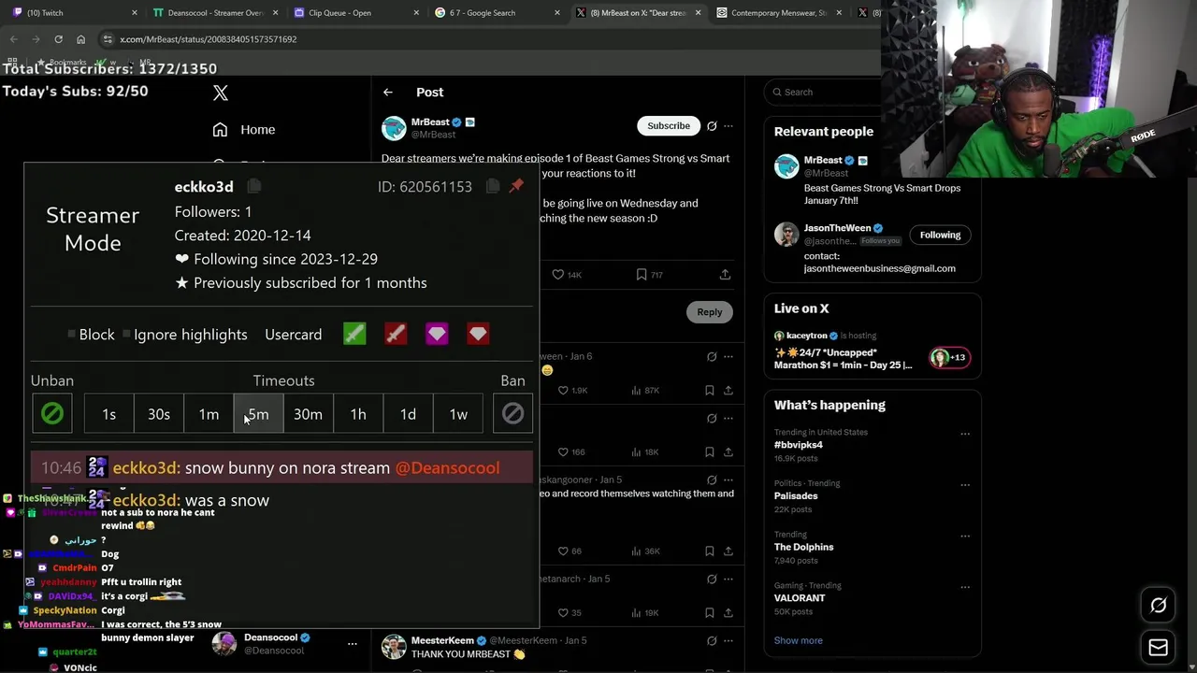The width and height of the screenshot is (1197, 673).
Task: Switch to the 6 7 Google Search tab
Action: pyautogui.click(x=496, y=13)
